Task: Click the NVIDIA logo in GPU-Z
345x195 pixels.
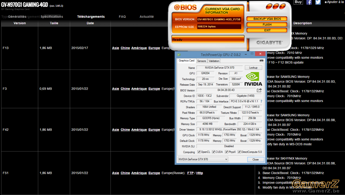Action: pos(253,79)
